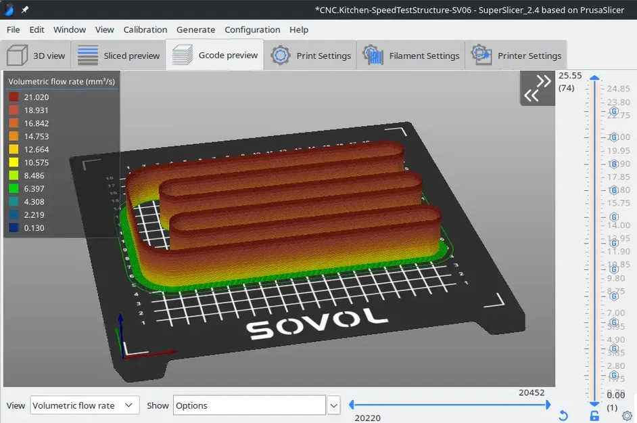Open the View type dropdown

click(85, 405)
